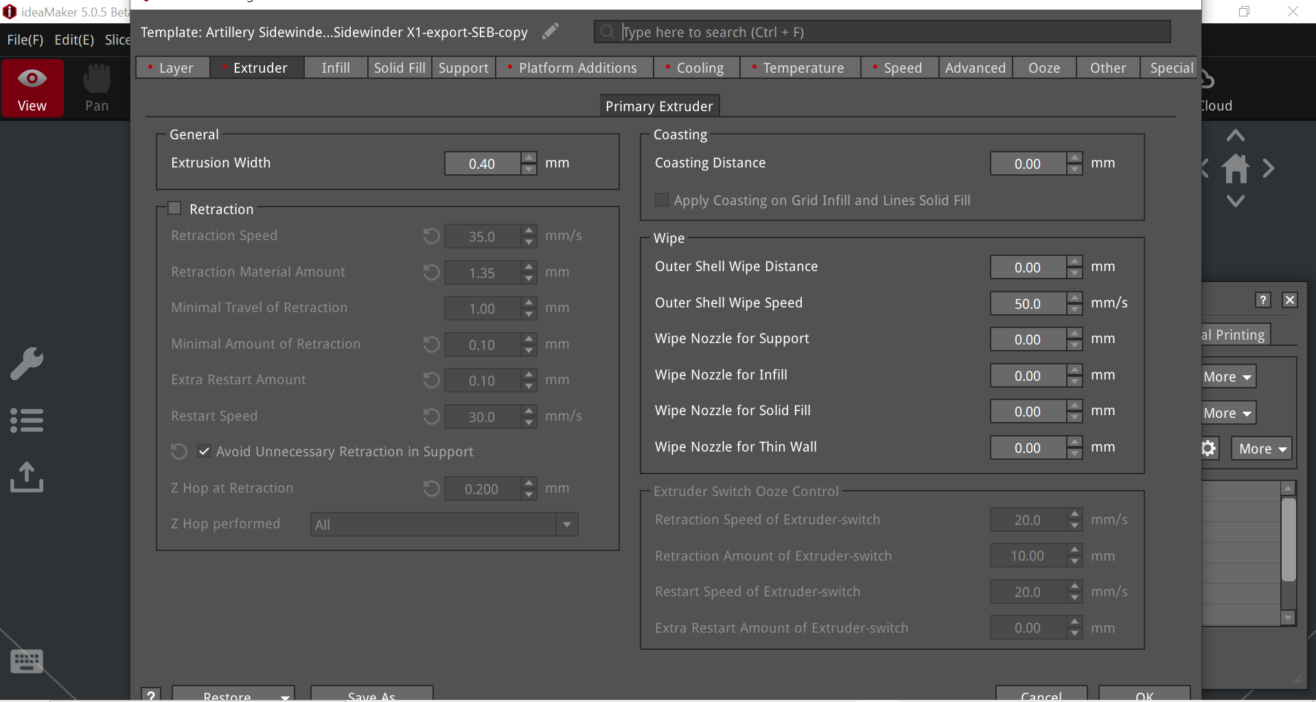Image resolution: width=1316 pixels, height=702 pixels.
Task: Click the view down arrow below home
Action: 1236,201
